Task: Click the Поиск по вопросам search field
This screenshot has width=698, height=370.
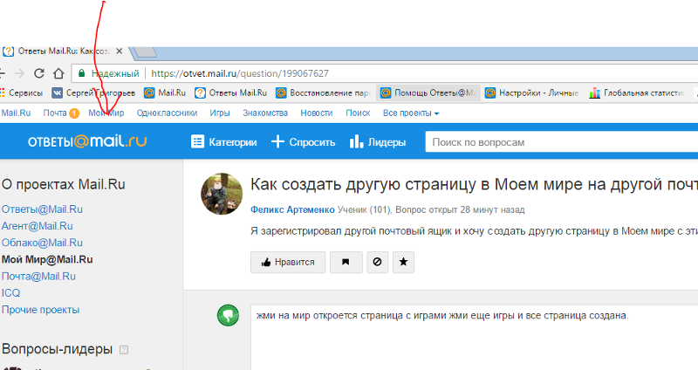Action: (562, 142)
